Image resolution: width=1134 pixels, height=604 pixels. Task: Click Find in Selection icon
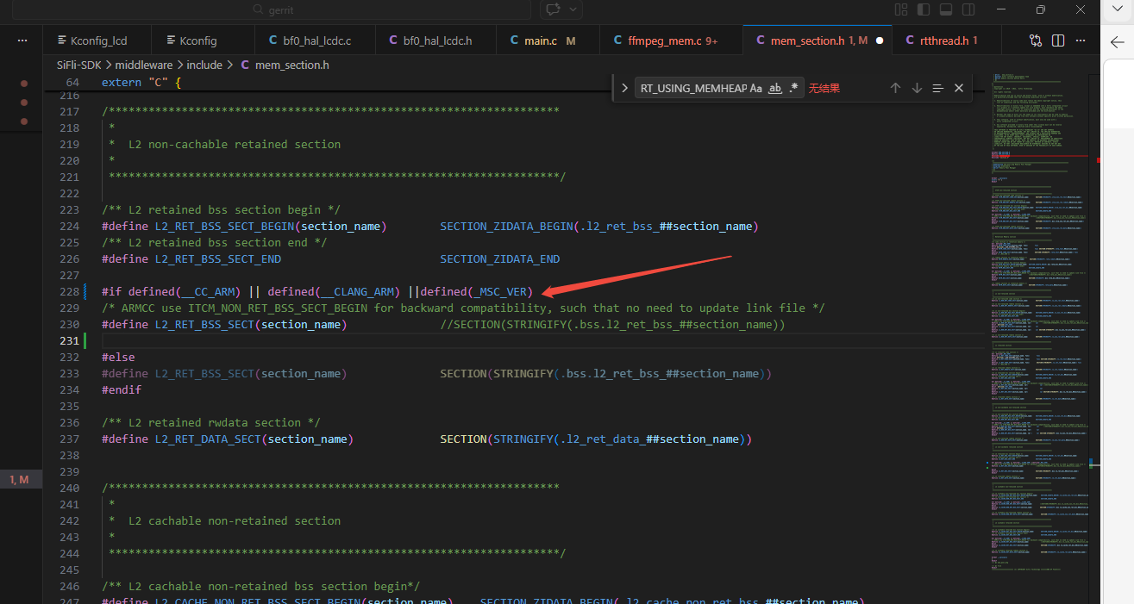937,88
